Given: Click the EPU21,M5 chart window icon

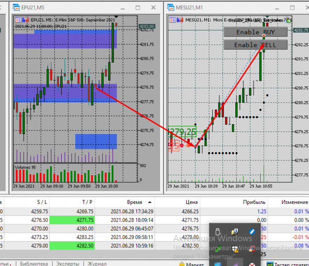Looking at the screenshot, I should click(x=16, y=8).
